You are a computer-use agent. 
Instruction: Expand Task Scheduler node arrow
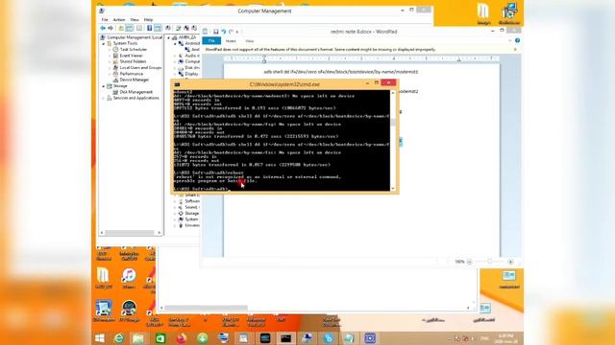tap(110, 50)
